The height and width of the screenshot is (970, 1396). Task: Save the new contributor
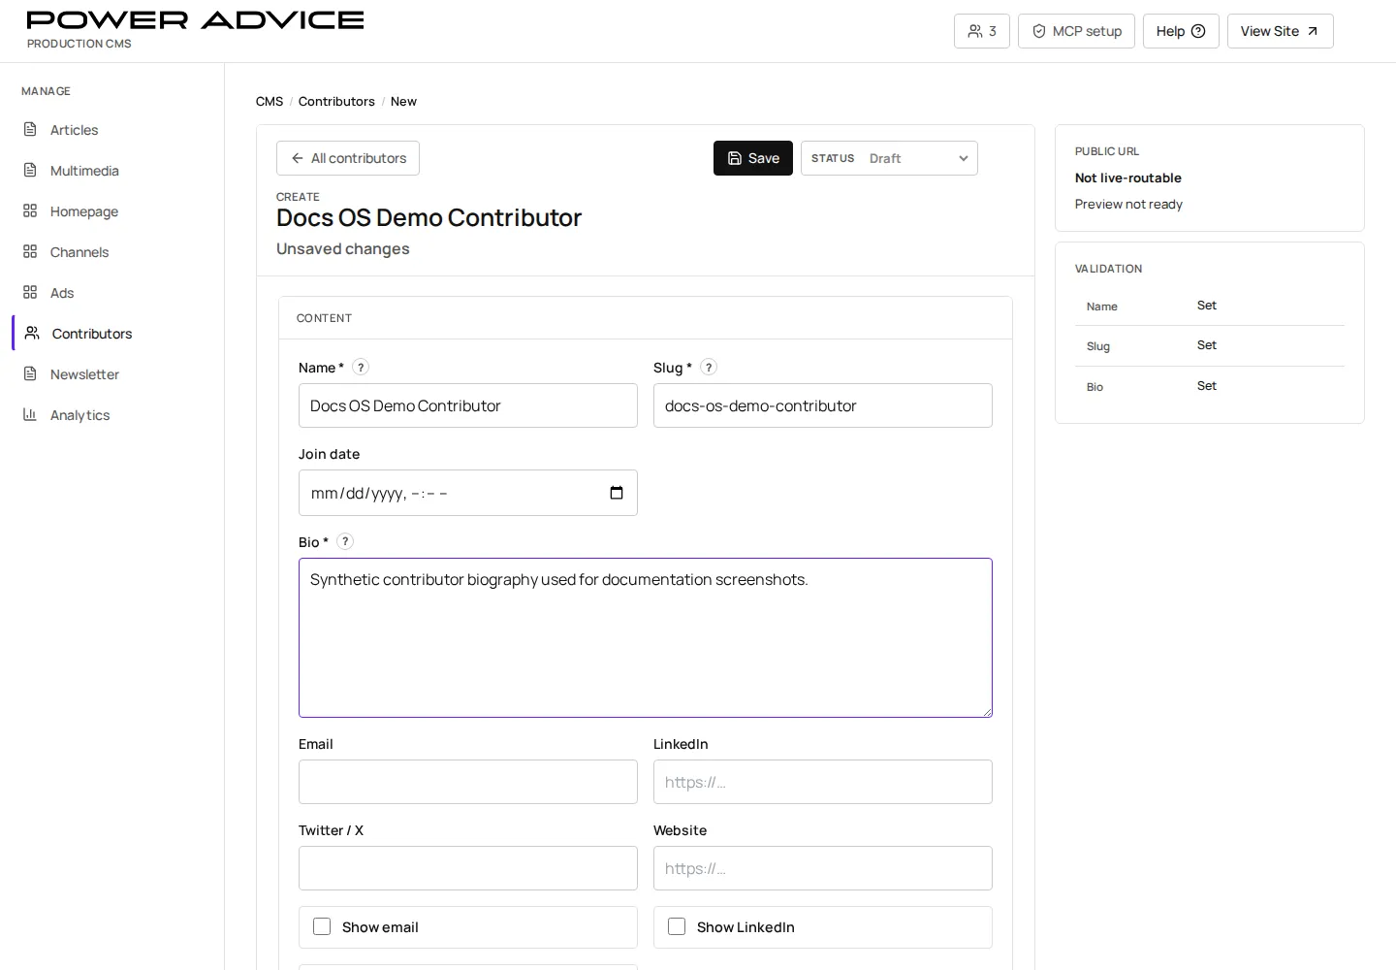click(x=753, y=158)
